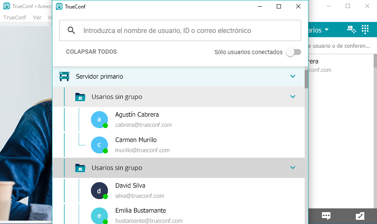Select Agustín Cabrera's avatar
Viewport: 377px width, 224px height.
click(x=99, y=120)
